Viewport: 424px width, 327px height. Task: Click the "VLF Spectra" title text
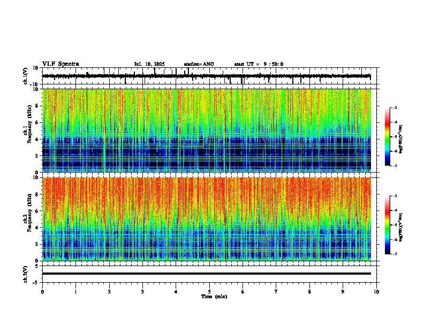[x=60, y=64]
